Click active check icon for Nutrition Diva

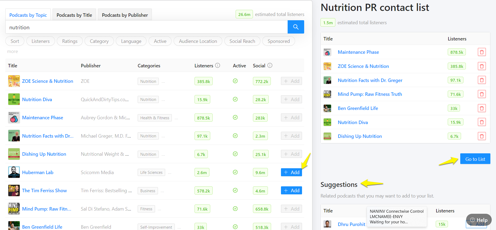[x=235, y=99]
